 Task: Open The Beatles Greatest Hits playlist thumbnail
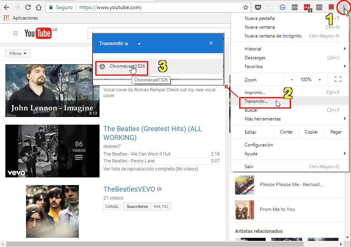(52, 151)
